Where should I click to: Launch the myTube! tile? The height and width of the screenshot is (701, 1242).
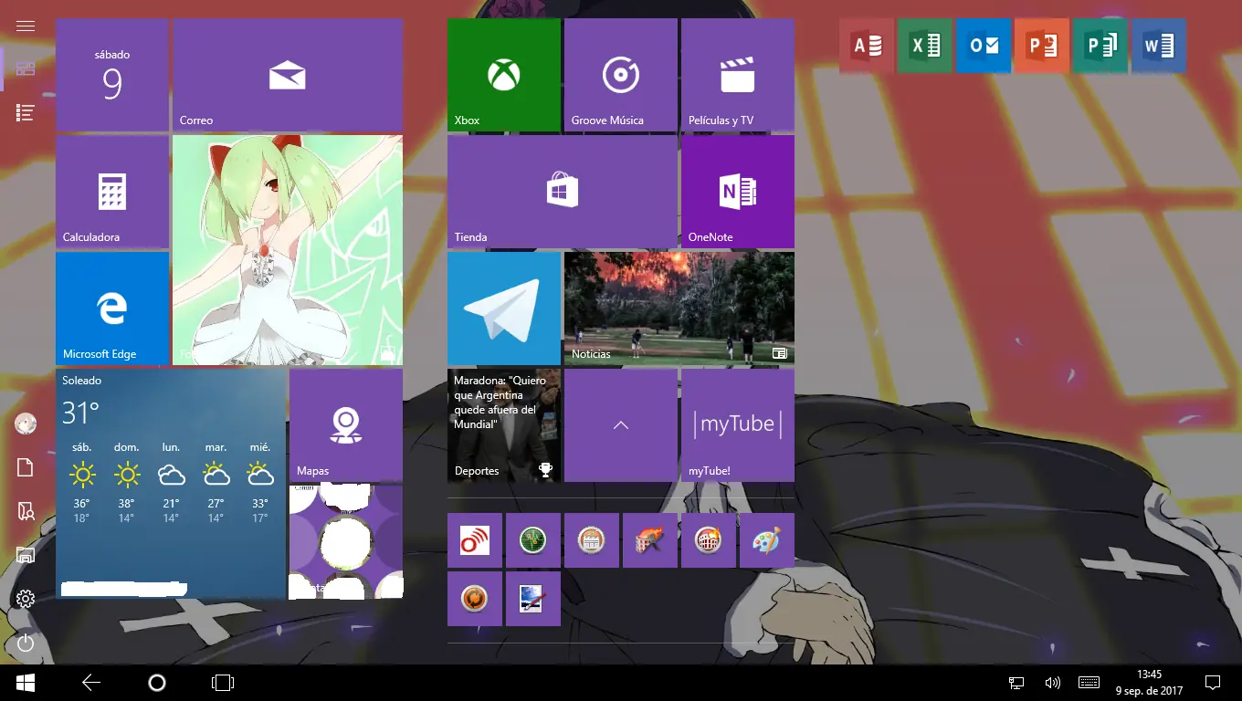coord(738,425)
